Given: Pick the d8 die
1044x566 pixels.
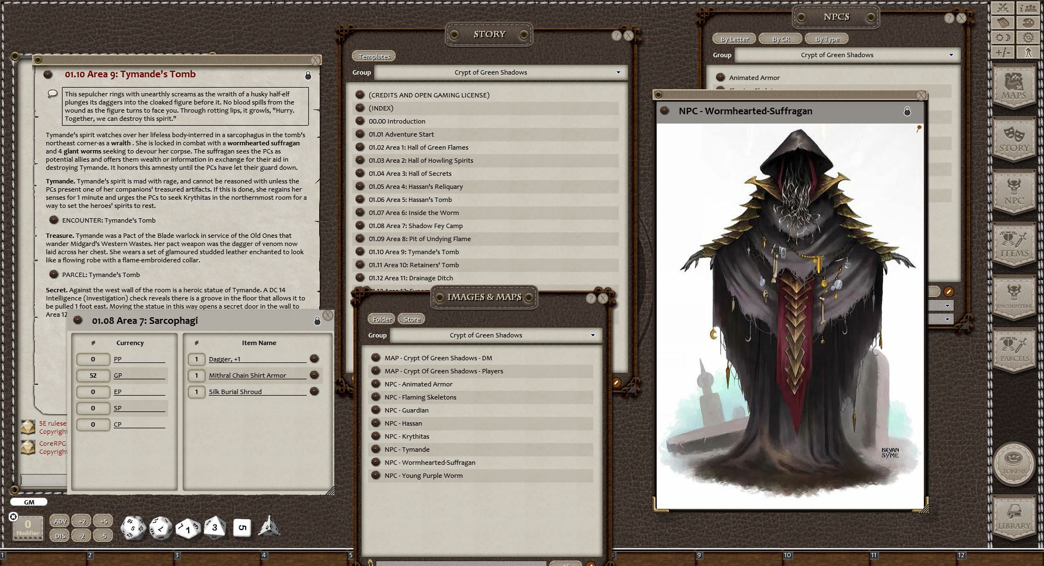Looking at the screenshot, I should 215,527.
